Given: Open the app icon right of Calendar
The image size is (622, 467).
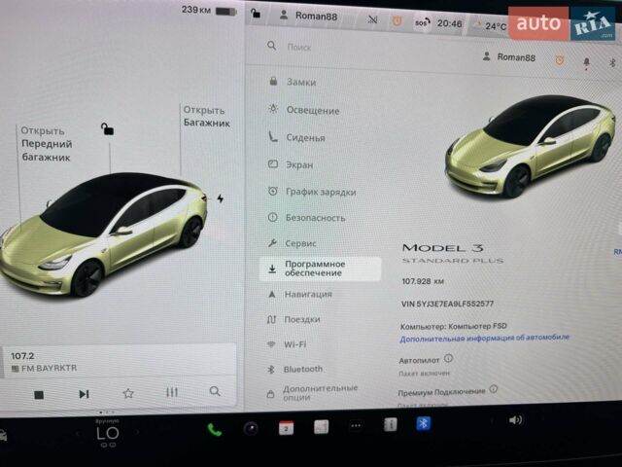Looking at the screenshot, I should coord(321,427).
